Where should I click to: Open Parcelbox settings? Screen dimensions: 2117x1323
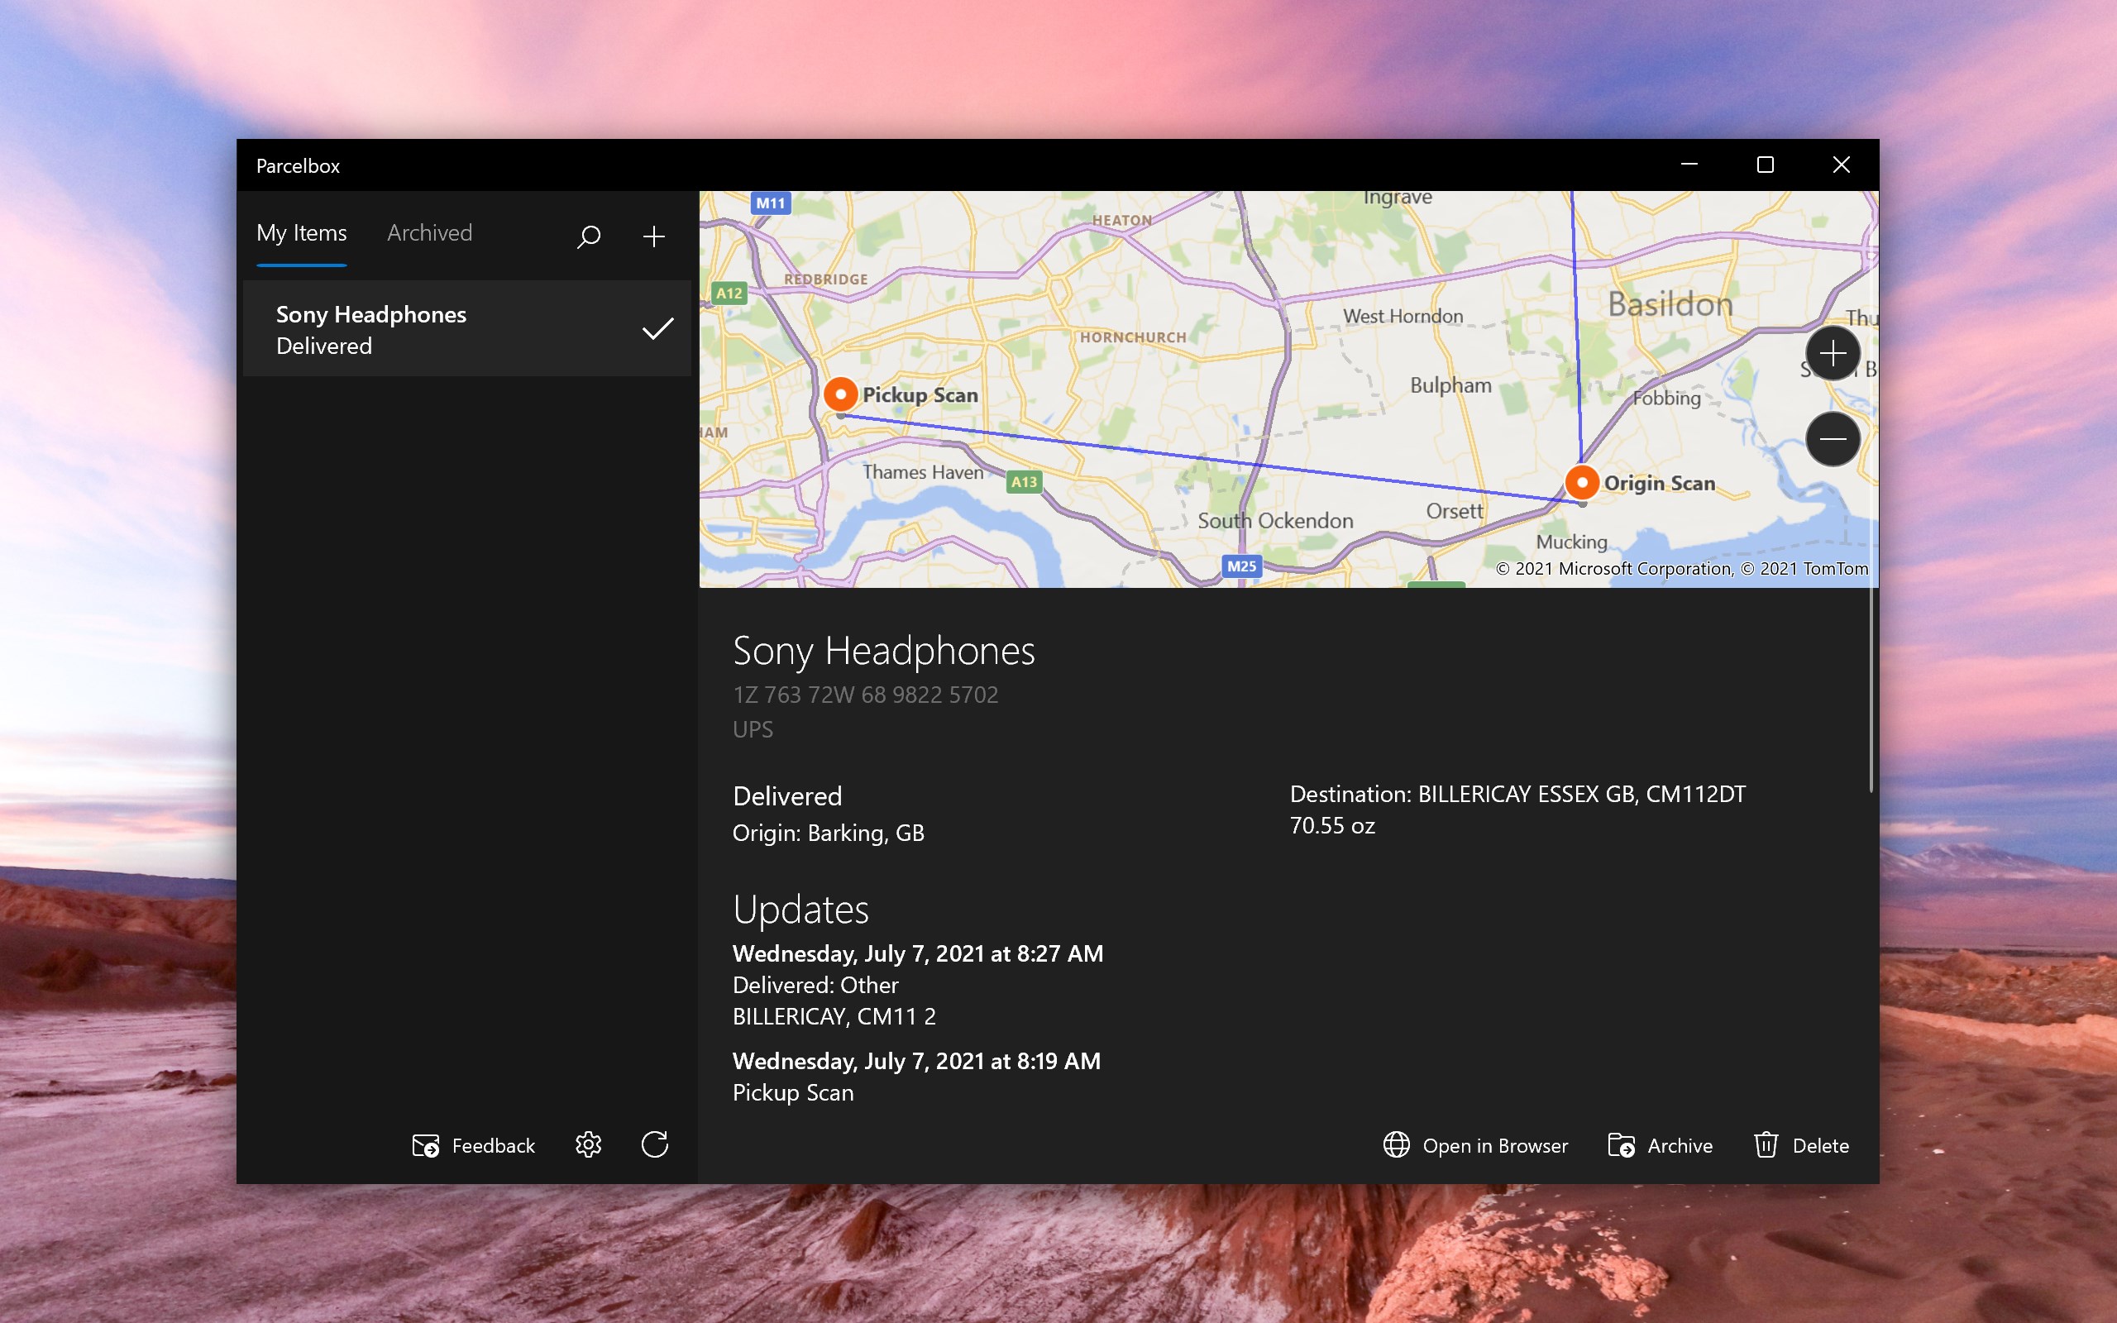coord(588,1144)
